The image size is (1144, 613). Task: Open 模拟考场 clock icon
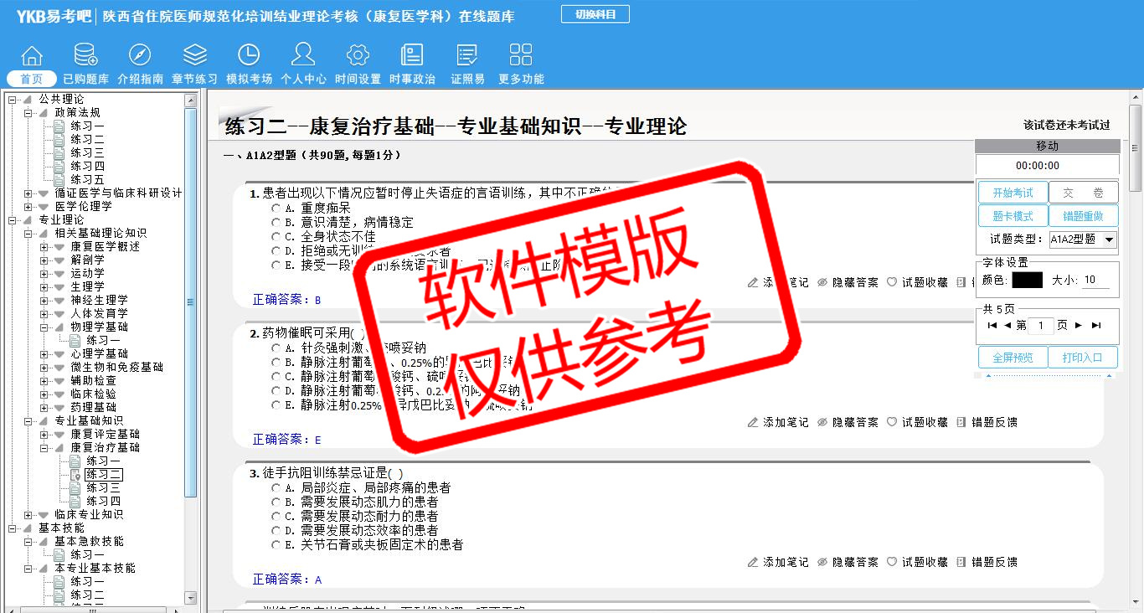pos(249,56)
